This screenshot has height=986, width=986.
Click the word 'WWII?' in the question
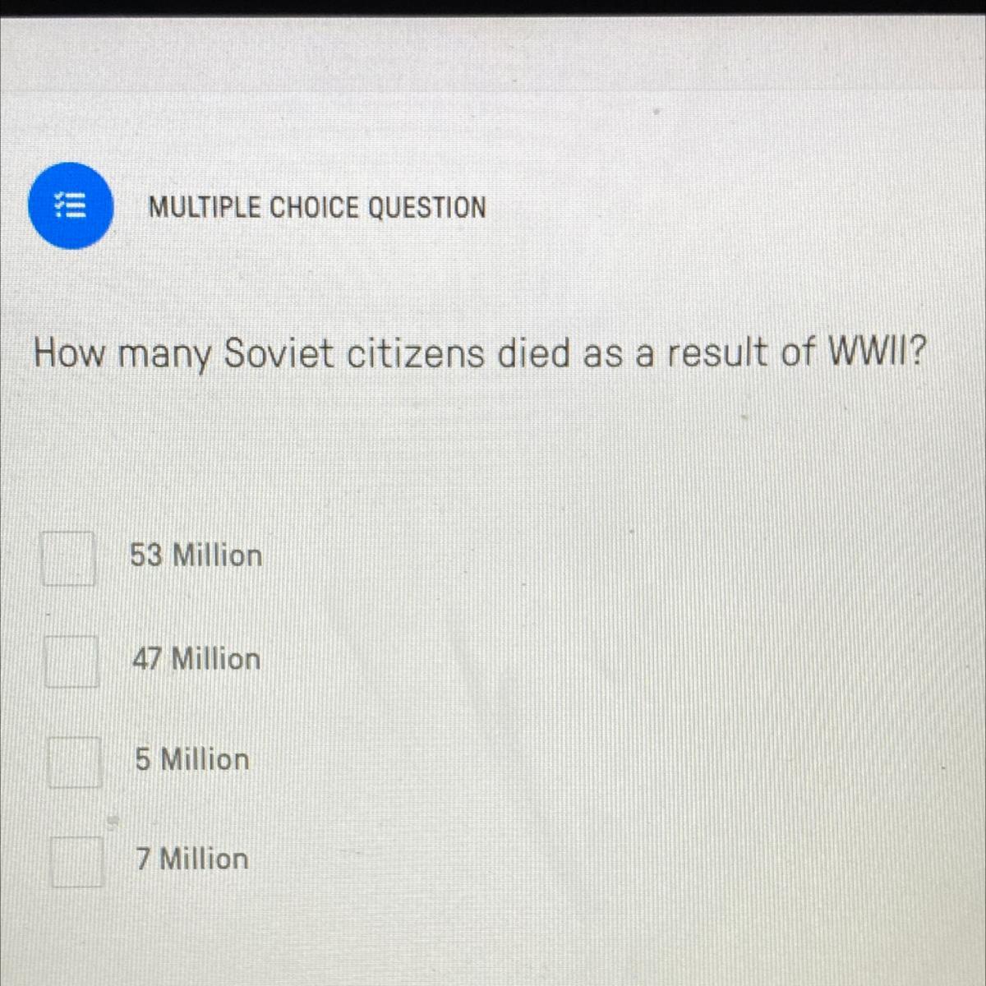pos(876,352)
